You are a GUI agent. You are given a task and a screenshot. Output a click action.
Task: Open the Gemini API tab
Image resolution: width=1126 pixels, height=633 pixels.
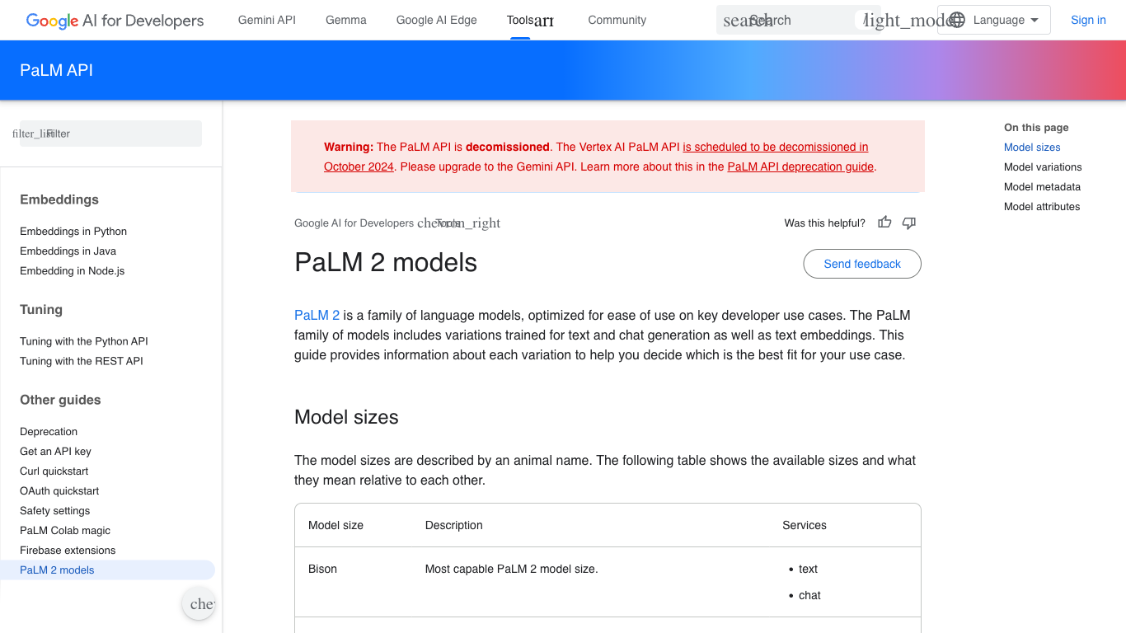click(x=266, y=20)
